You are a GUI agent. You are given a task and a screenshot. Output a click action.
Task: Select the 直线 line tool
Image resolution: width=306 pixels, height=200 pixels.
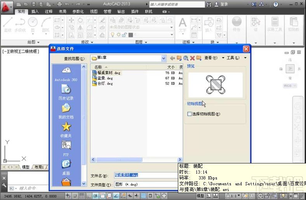[8, 25]
